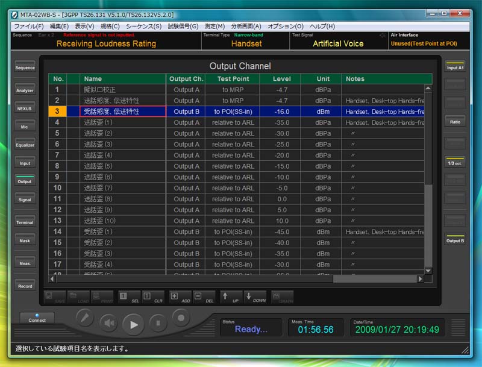Viewport: 482px width, 367px height.
Task: Click the round pencil edit control
Action: 84,318
